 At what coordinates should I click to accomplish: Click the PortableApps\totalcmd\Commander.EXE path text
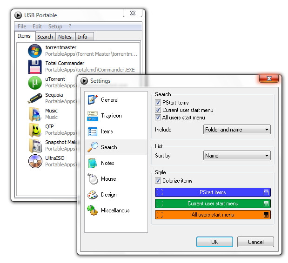point(90,70)
